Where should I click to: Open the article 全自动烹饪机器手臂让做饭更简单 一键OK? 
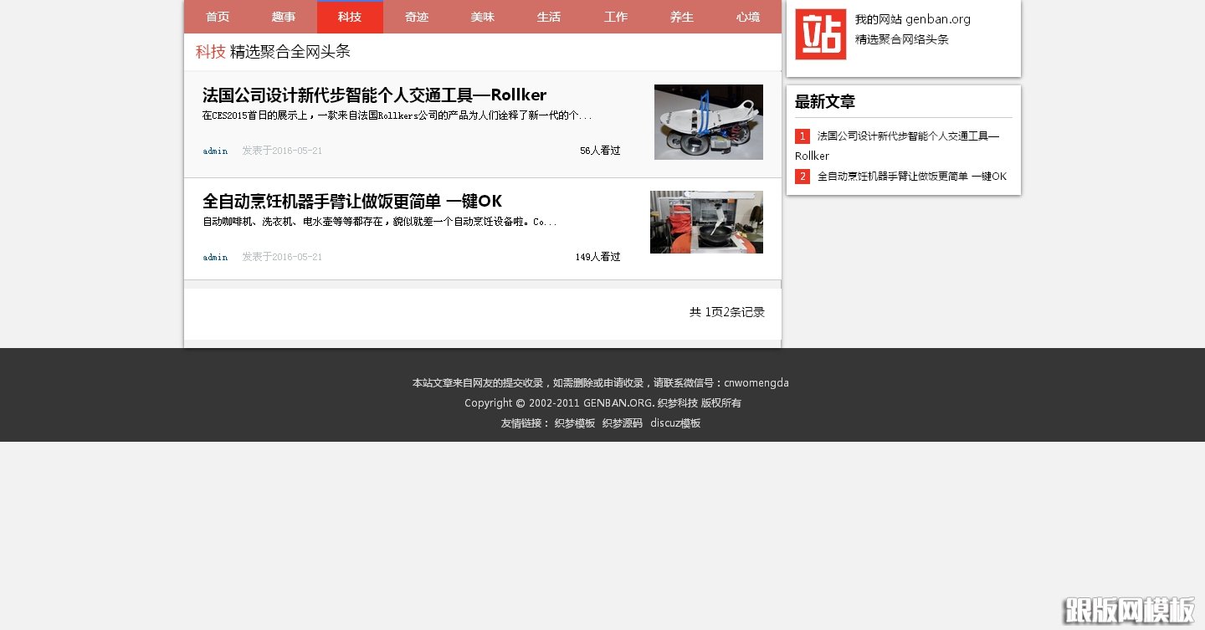(x=351, y=201)
